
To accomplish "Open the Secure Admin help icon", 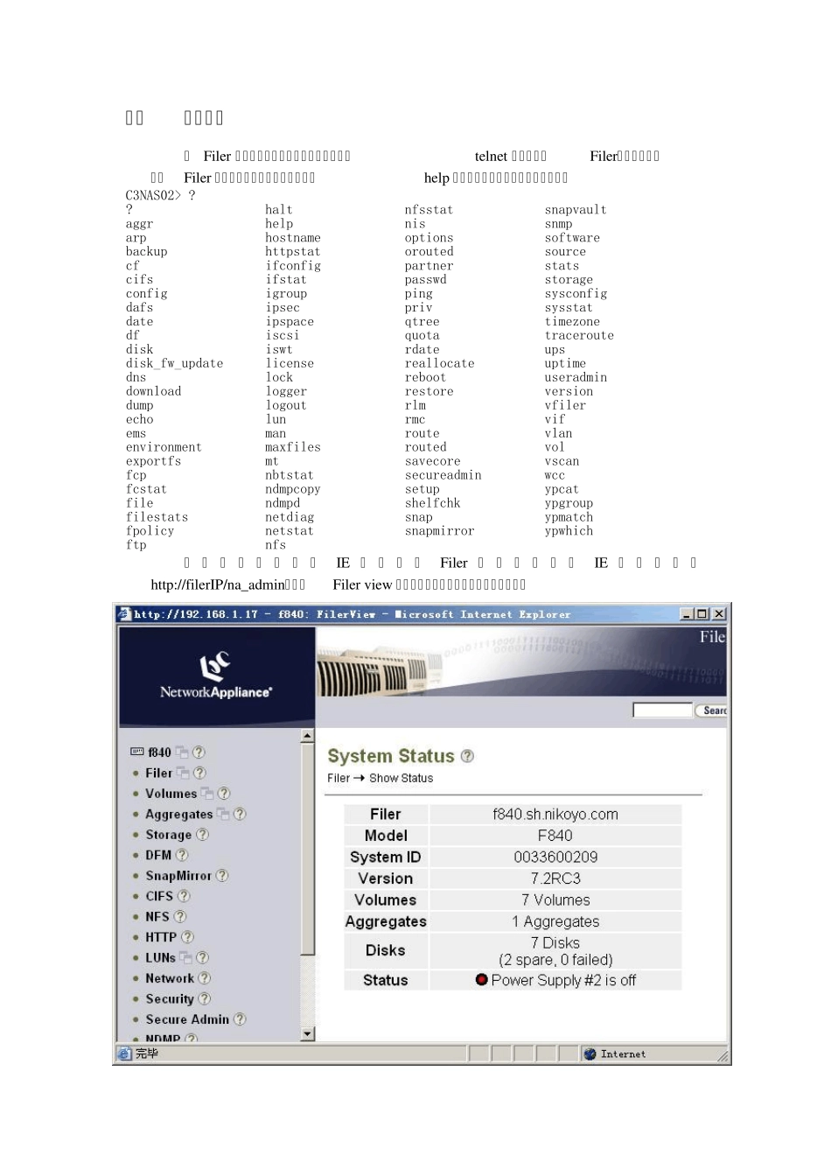I will (240, 1019).
